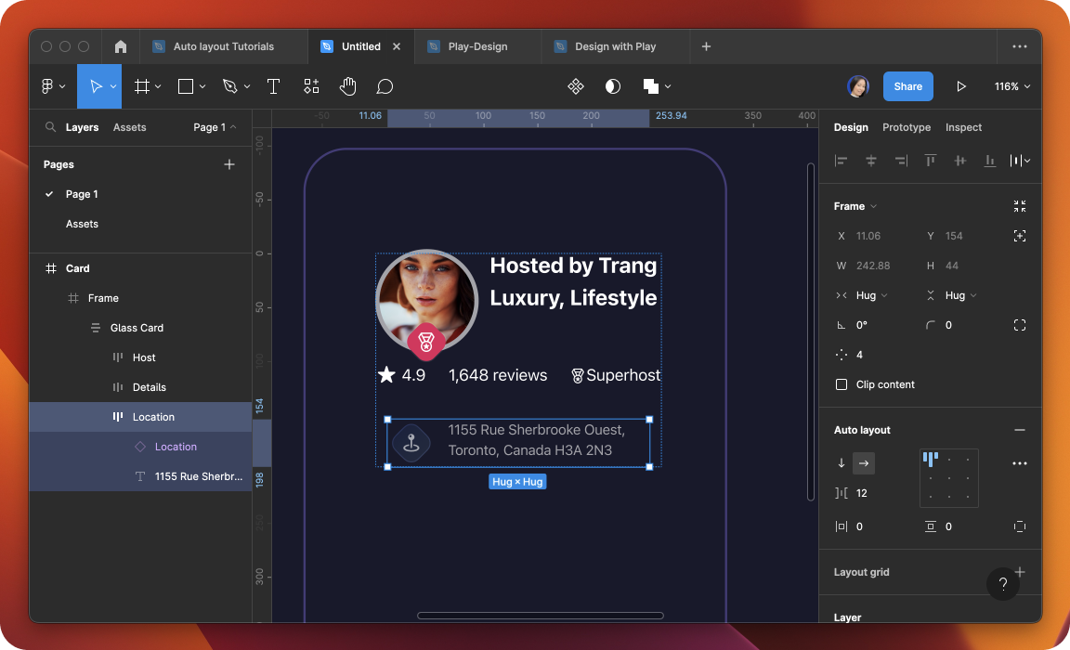Viewport: 1070px width, 650px height.
Task: Switch to the Prototype tab
Action: 906,127
